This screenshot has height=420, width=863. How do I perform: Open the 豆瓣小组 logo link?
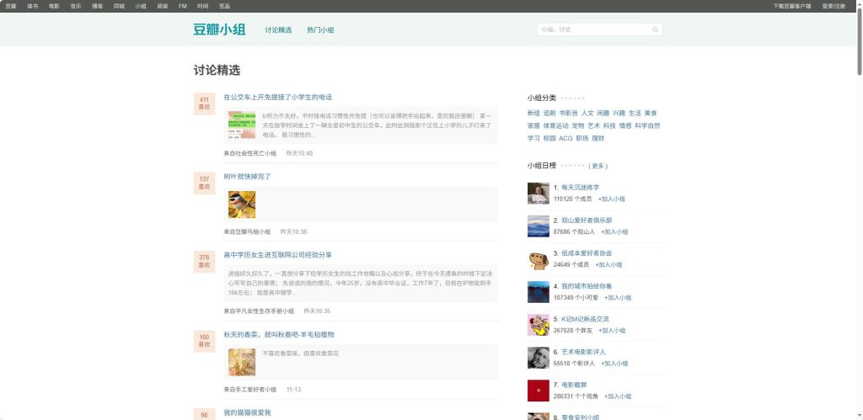click(219, 29)
